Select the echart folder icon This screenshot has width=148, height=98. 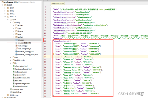(x=17, y=25)
